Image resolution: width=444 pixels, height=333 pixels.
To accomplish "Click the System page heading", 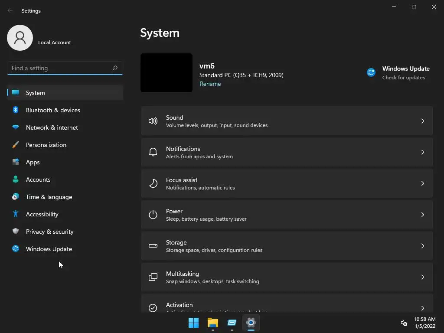I will pos(160,33).
